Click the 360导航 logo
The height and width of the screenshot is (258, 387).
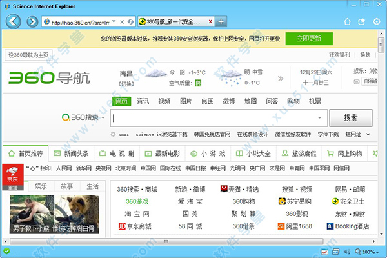coord(49,78)
